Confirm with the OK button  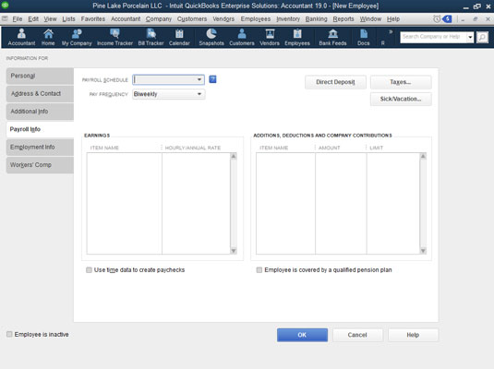[302, 335]
